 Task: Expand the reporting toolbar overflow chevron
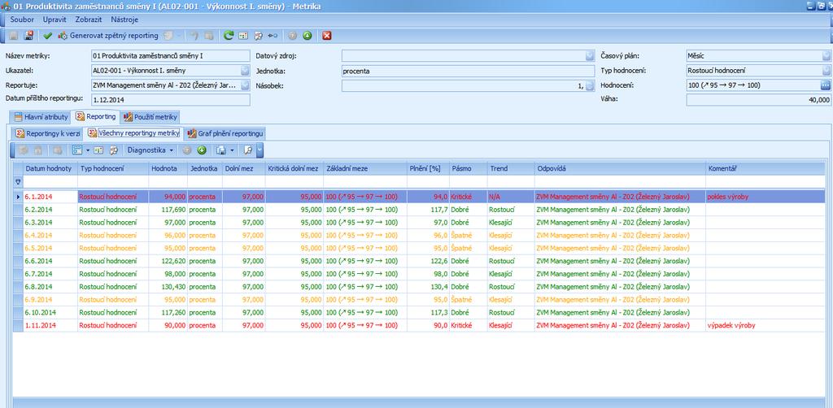click(259, 150)
